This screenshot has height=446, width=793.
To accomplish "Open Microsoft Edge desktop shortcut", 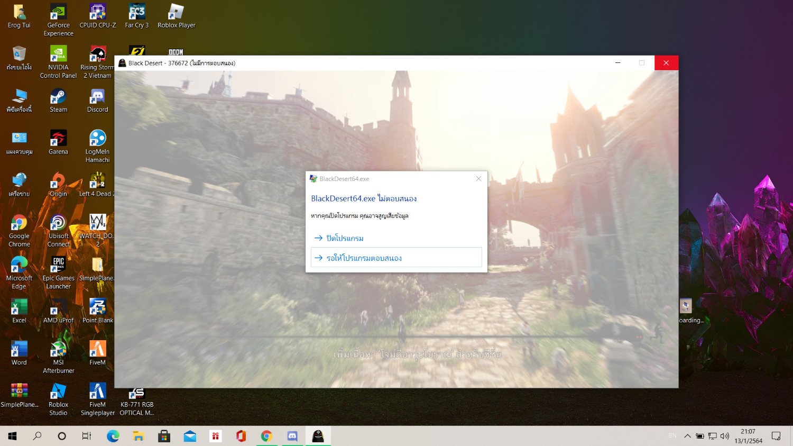I will [19, 273].
